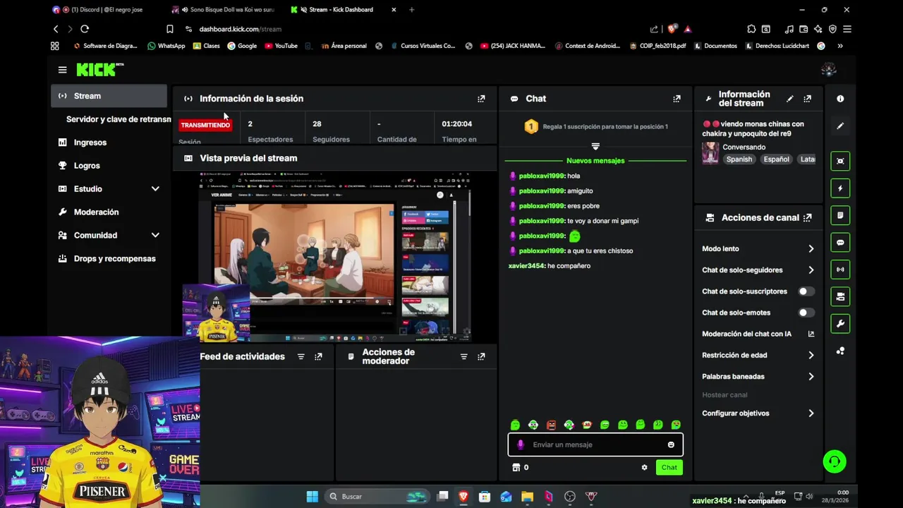
Task: Click the Kick logo
Action: point(99,69)
